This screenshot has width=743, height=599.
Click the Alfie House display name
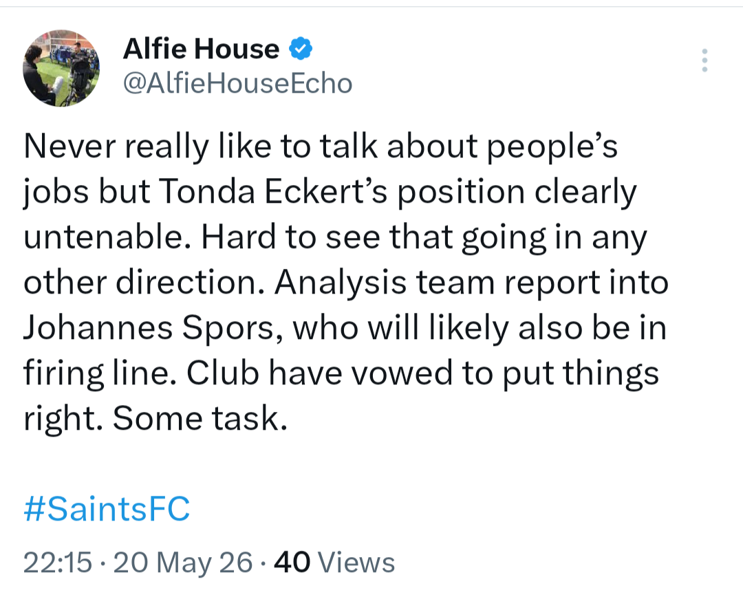point(201,49)
